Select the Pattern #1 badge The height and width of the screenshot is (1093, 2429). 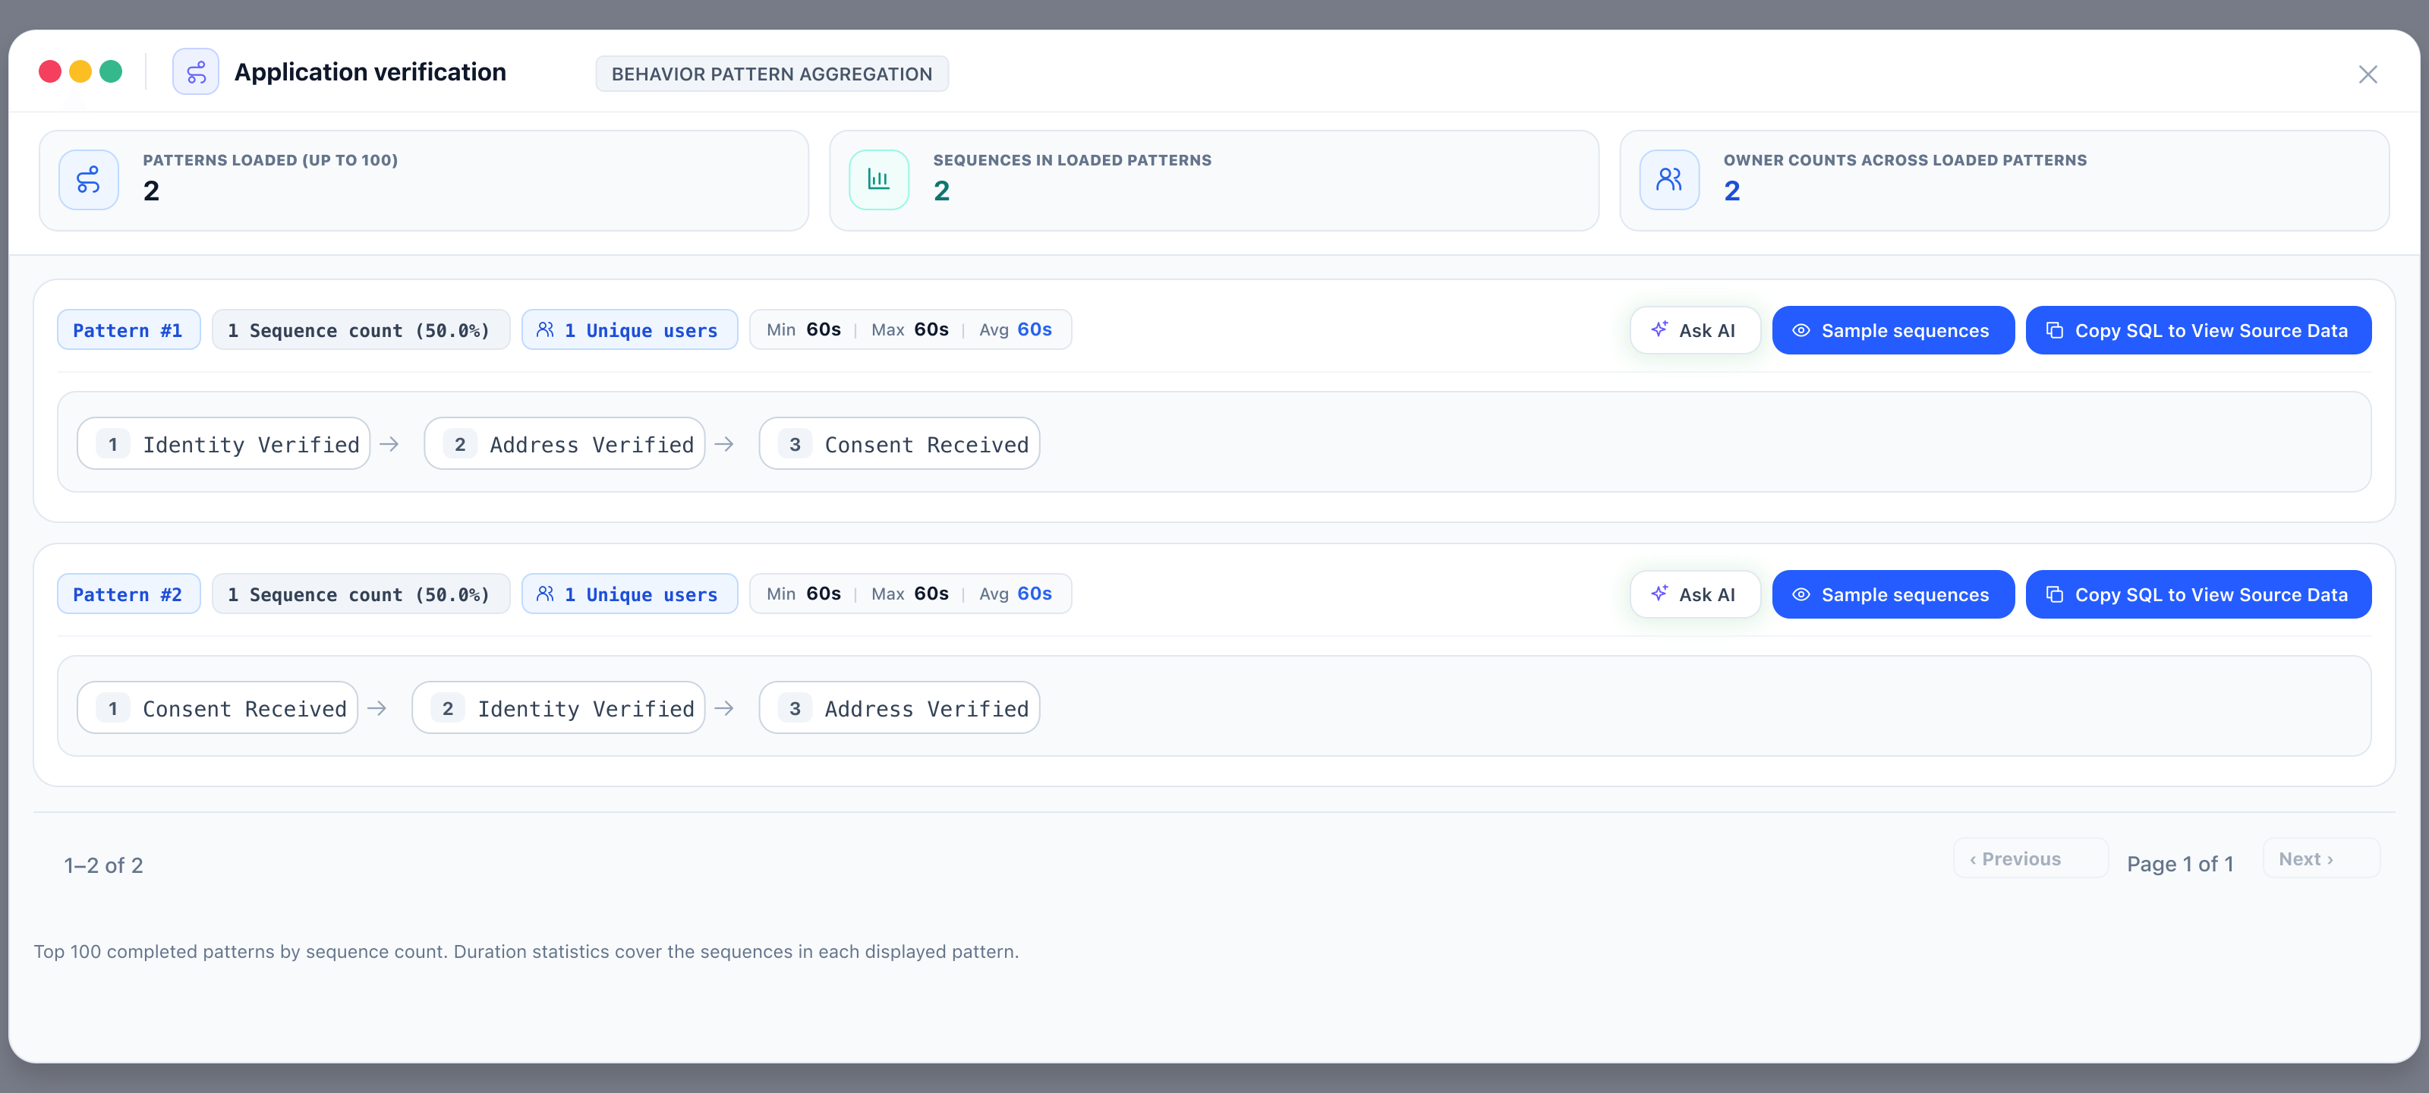[128, 330]
